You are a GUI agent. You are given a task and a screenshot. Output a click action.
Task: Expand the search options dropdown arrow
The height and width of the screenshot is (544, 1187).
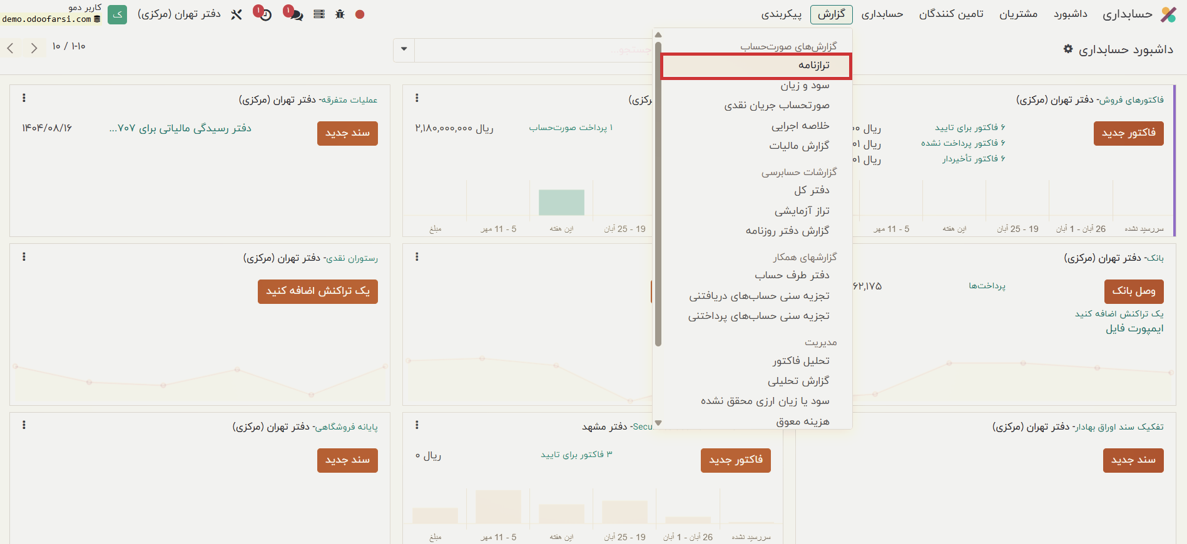(x=404, y=49)
